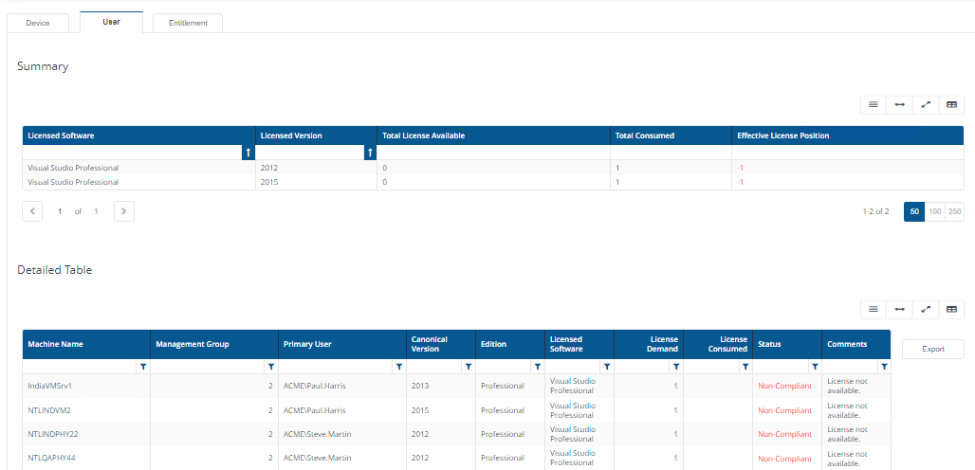This screenshot has width=975, height=470.
Task: Set page size to 100 rows
Action: click(934, 211)
